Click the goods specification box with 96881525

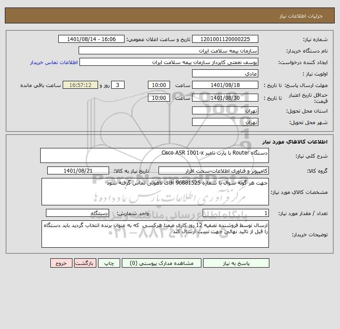point(155,192)
